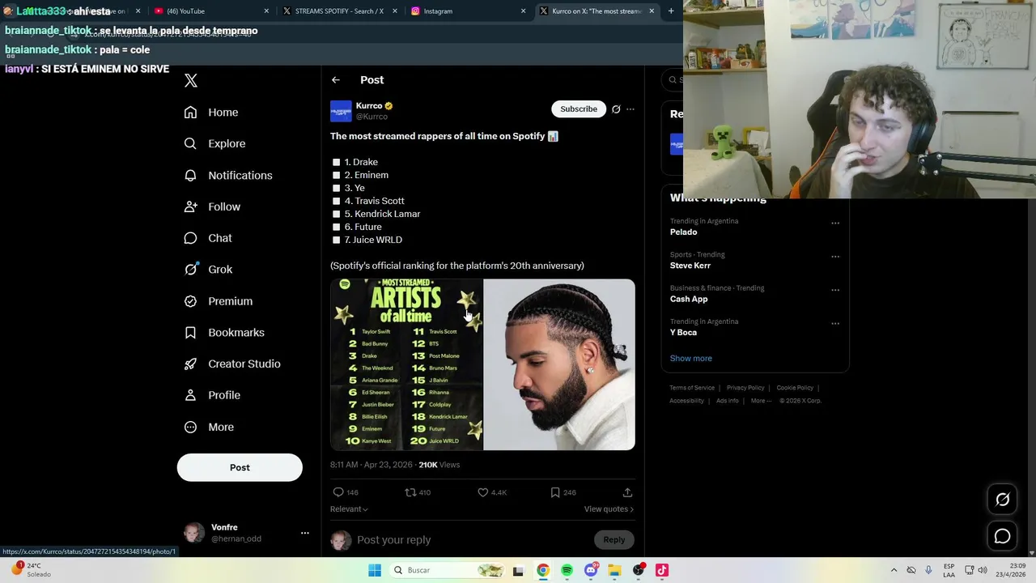1036x583 pixels.
Task: Go to Profile page
Action: 212,395
